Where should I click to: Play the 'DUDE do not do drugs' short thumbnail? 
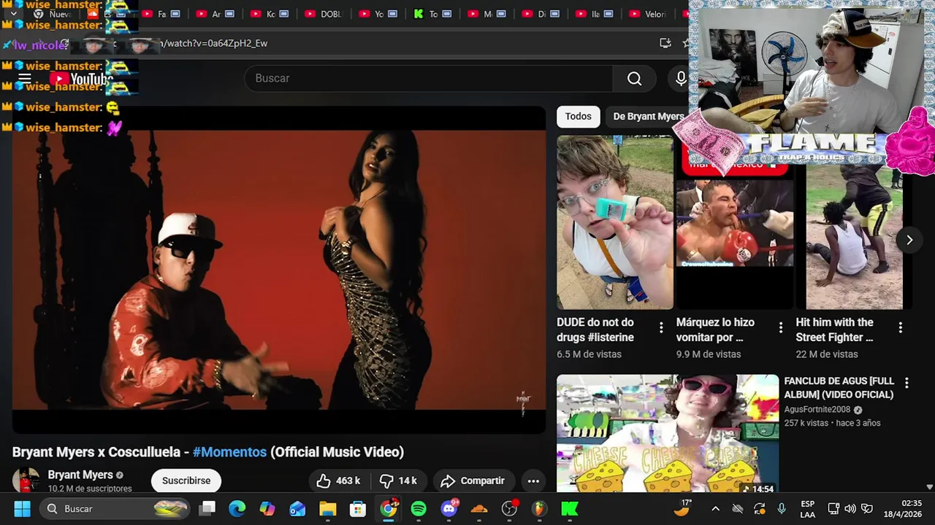point(615,222)
